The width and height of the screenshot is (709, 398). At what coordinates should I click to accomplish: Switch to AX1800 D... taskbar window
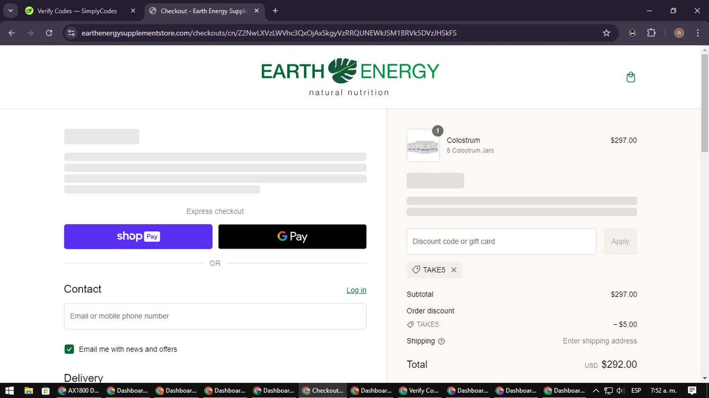point(79,390)
